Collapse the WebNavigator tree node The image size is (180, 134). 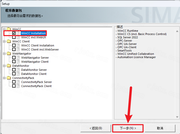click(x=4, y=54)
